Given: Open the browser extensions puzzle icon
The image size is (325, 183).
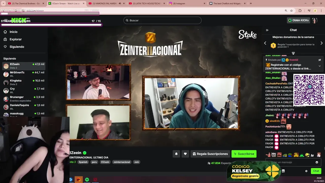Looking at the screenshot, I should [x=300, y=11].
